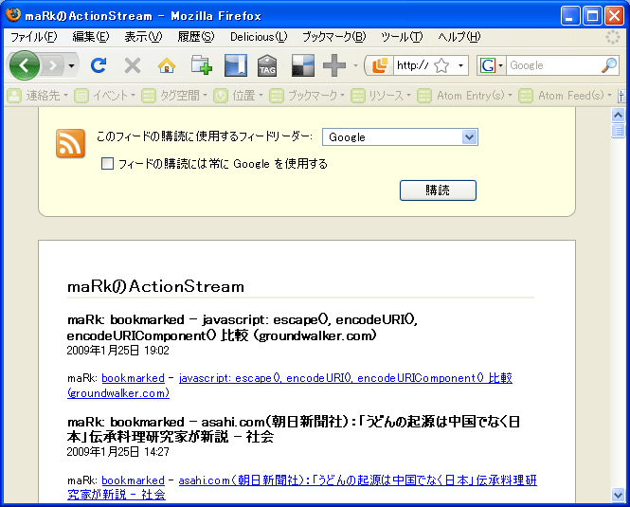The image size is (630, 507).
Task: Click the orange RSS feed icon
Action: point(71,142)
